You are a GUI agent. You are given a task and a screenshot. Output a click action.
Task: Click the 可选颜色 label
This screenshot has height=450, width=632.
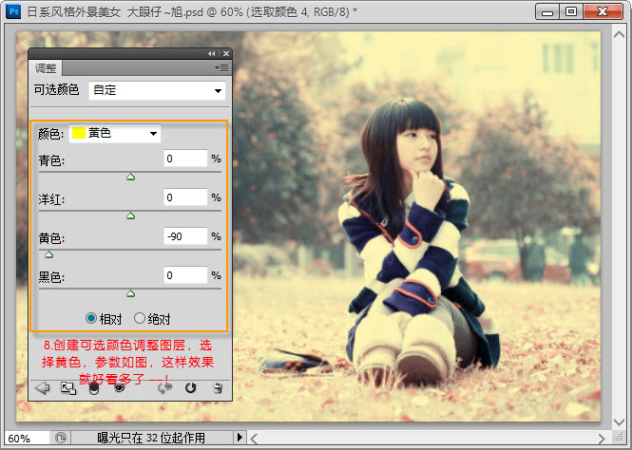(56, 89)
